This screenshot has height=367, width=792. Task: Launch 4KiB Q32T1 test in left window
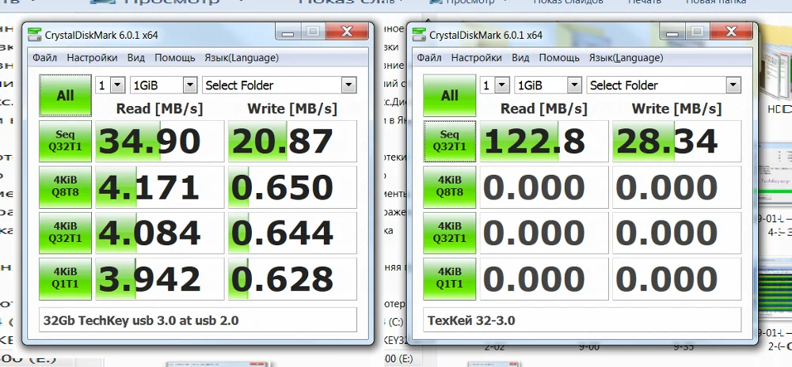(x=65, y=233)
